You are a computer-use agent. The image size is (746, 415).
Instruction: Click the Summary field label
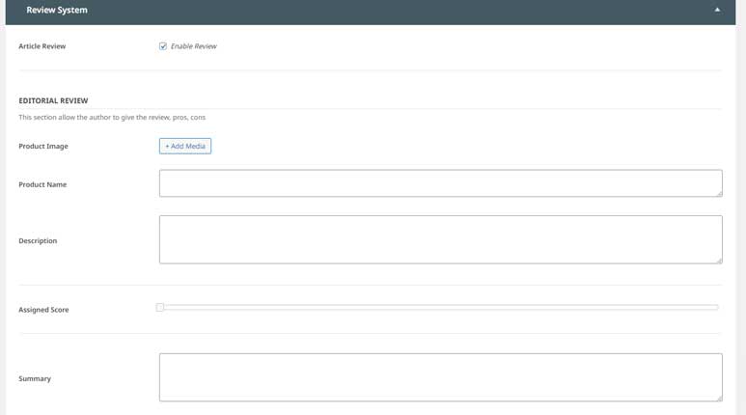point(35,379)
